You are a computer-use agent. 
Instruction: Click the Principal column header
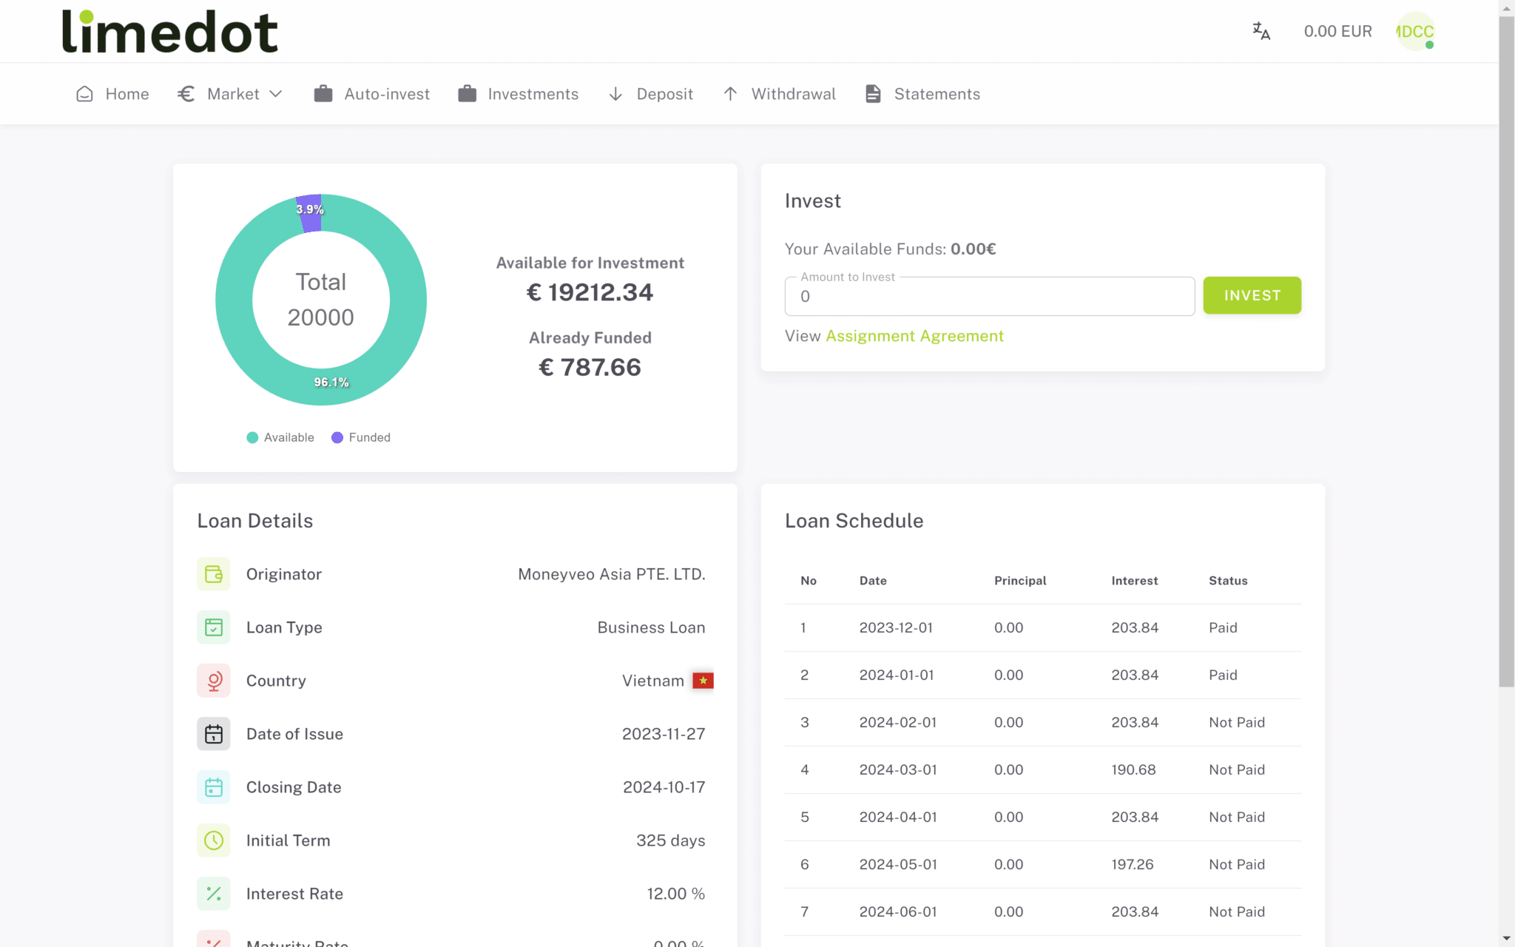click(1020, 581)
